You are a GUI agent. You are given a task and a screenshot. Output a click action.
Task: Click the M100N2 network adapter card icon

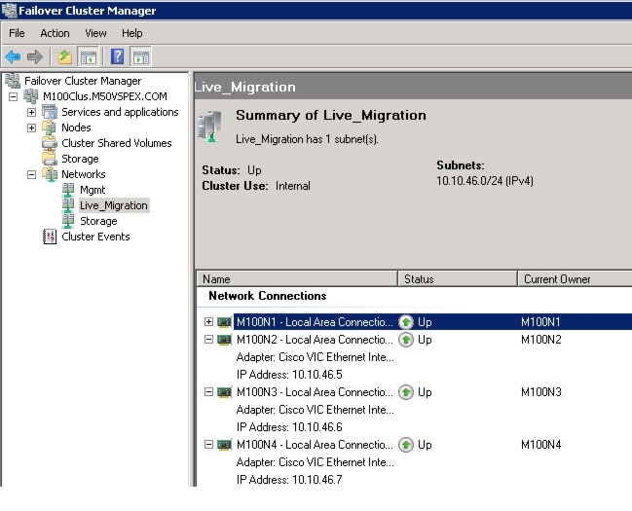(x=224, y=340)
